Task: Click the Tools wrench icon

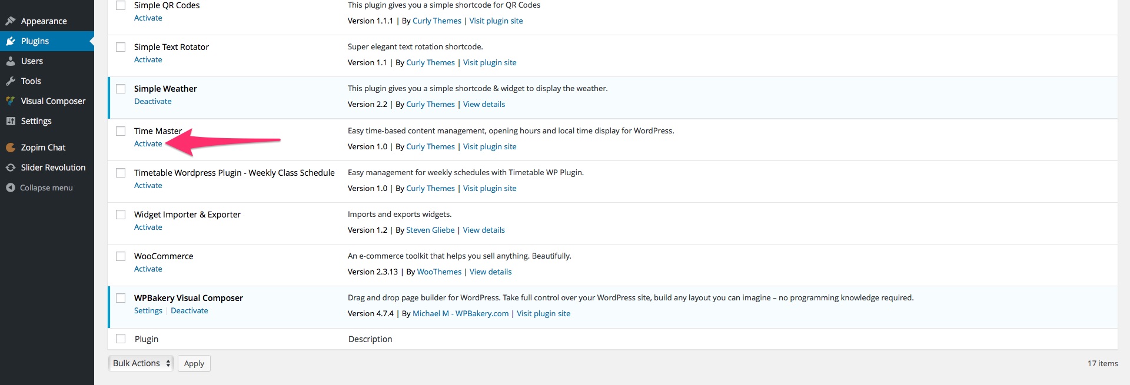Action: [11, 81]
